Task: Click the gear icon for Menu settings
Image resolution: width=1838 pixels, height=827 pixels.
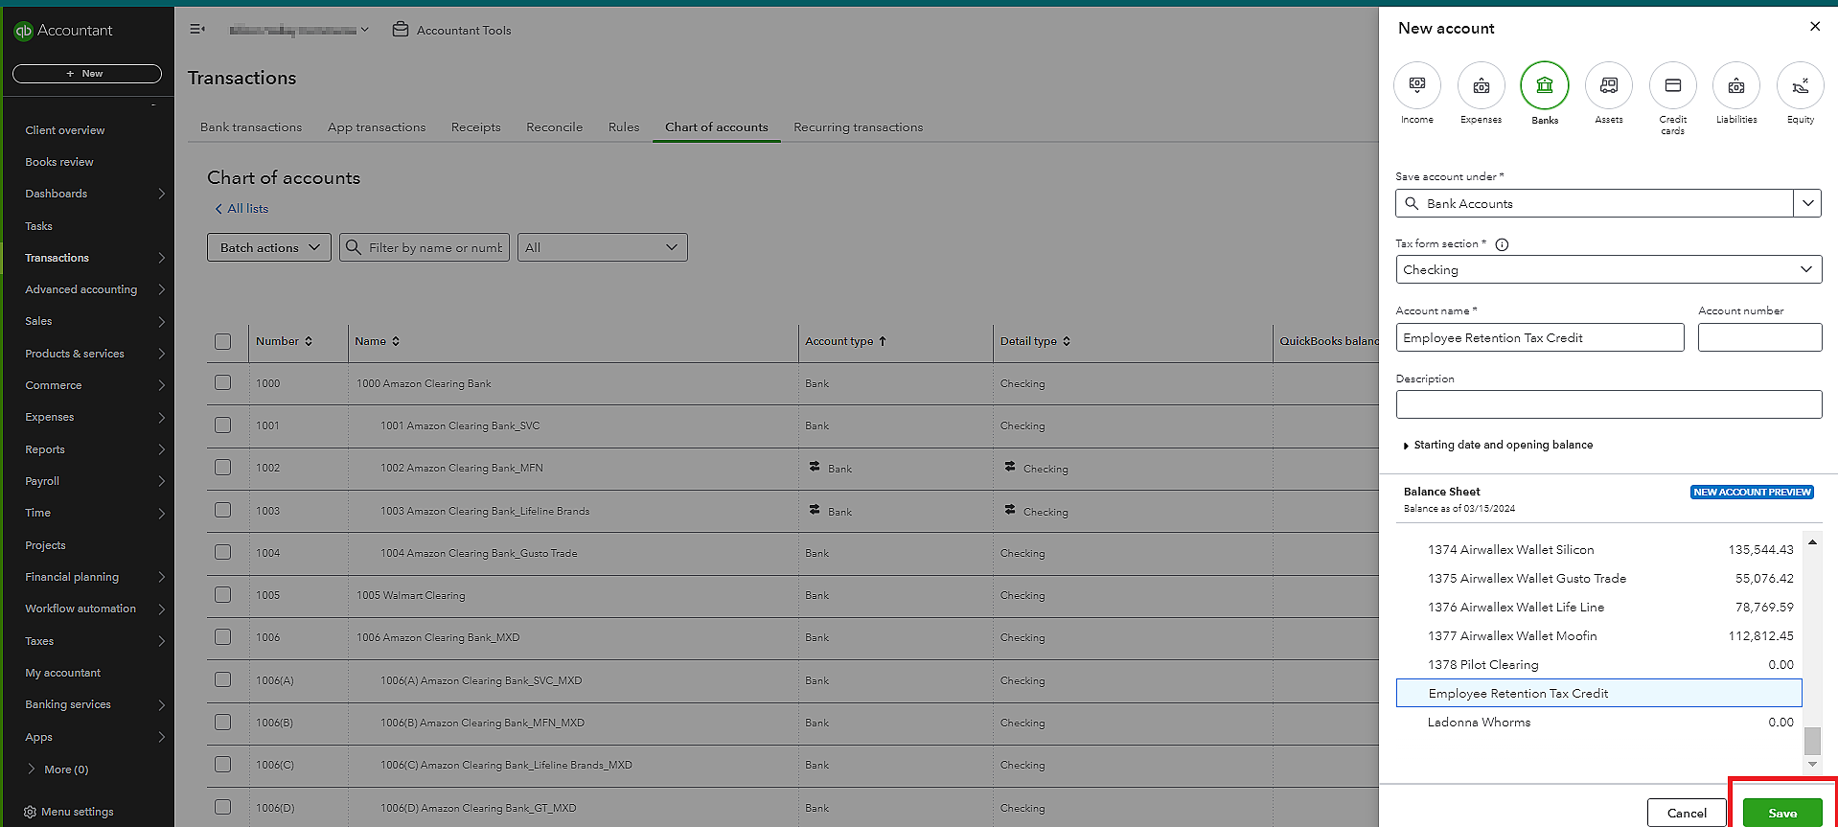Action: 30,812
